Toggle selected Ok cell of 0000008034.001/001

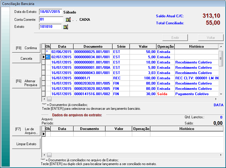click(x=48, y=57)
